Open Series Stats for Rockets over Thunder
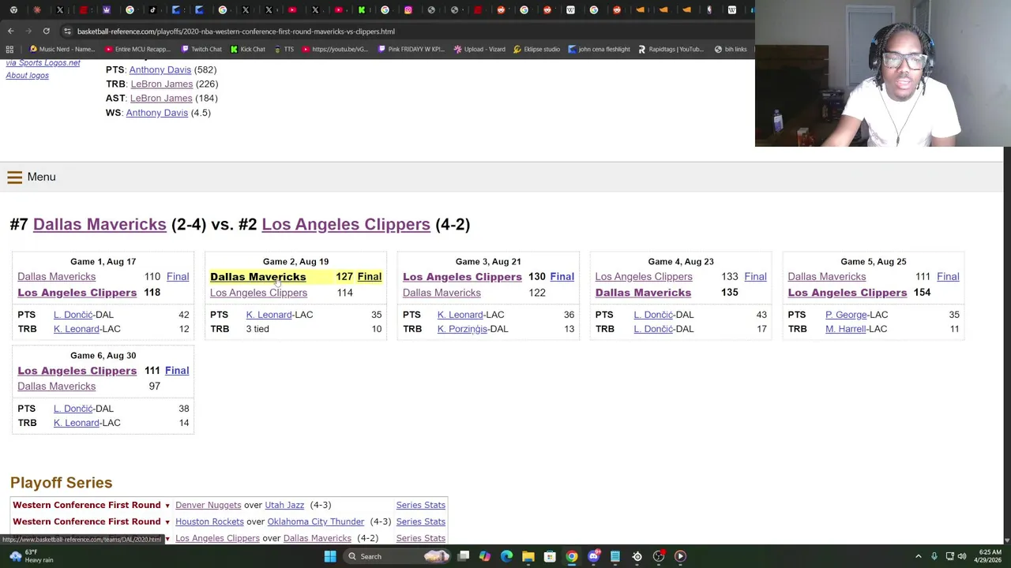Screen dimensions: 1011x568 pyautogui.click(x=421, y=521)
